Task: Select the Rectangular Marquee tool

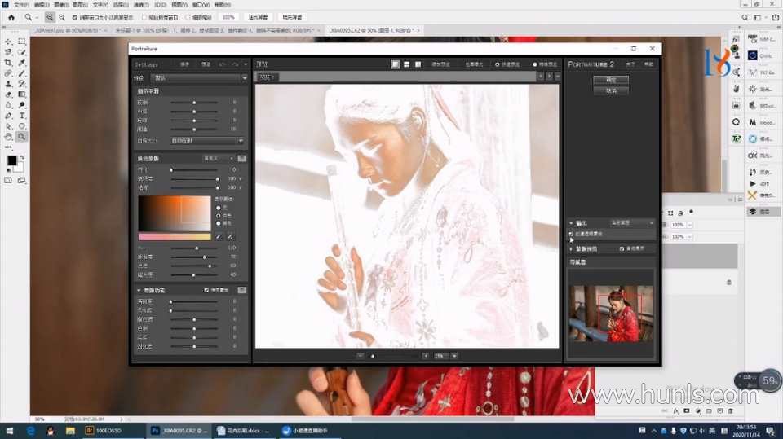Action: point(21,42)
